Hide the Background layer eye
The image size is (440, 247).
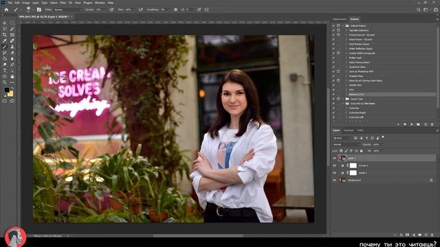[334, 180]
